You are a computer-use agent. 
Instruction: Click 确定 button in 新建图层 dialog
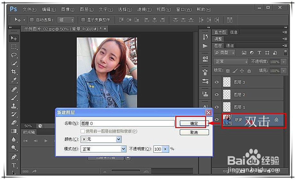(194, 123)
